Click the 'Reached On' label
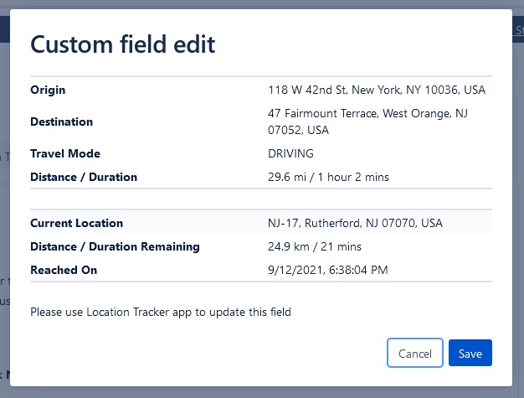The image size is (524, 398). 64,270
